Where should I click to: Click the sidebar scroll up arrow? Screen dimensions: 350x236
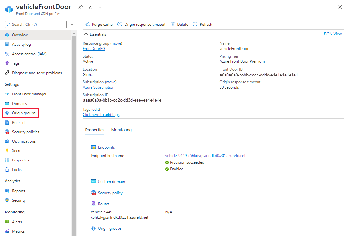tap(74, 33)
